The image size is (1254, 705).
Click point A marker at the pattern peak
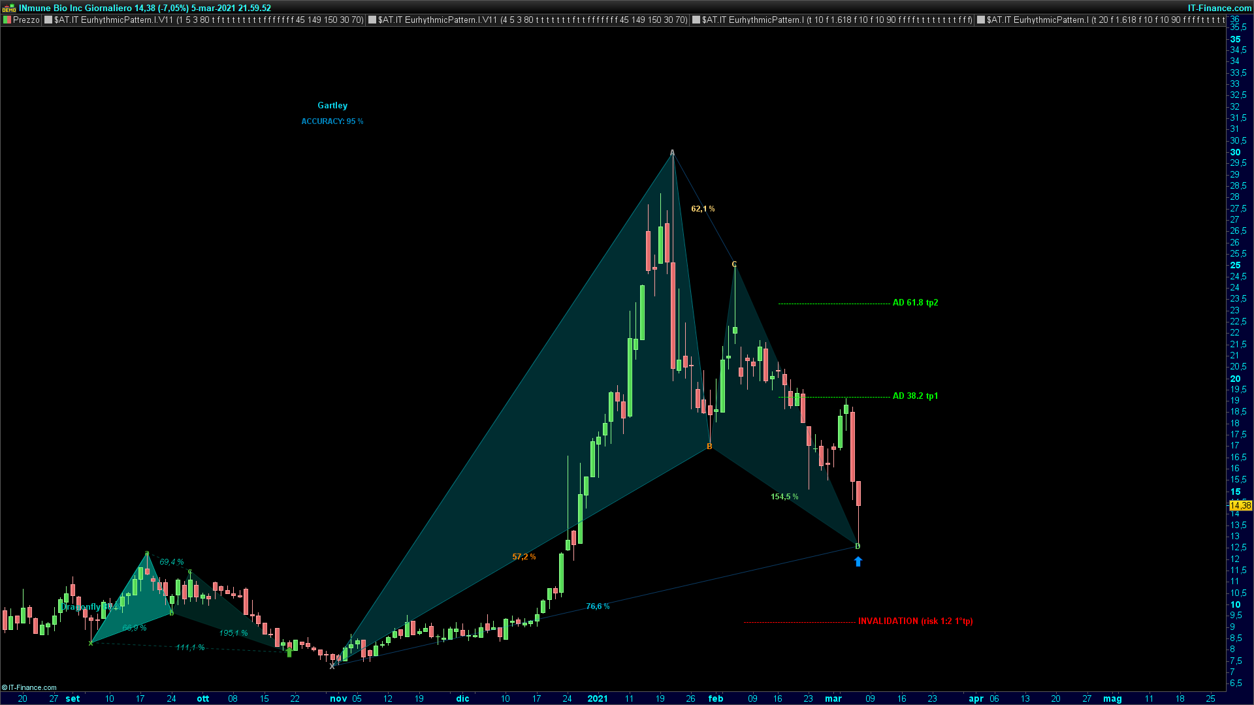(672, 153)
